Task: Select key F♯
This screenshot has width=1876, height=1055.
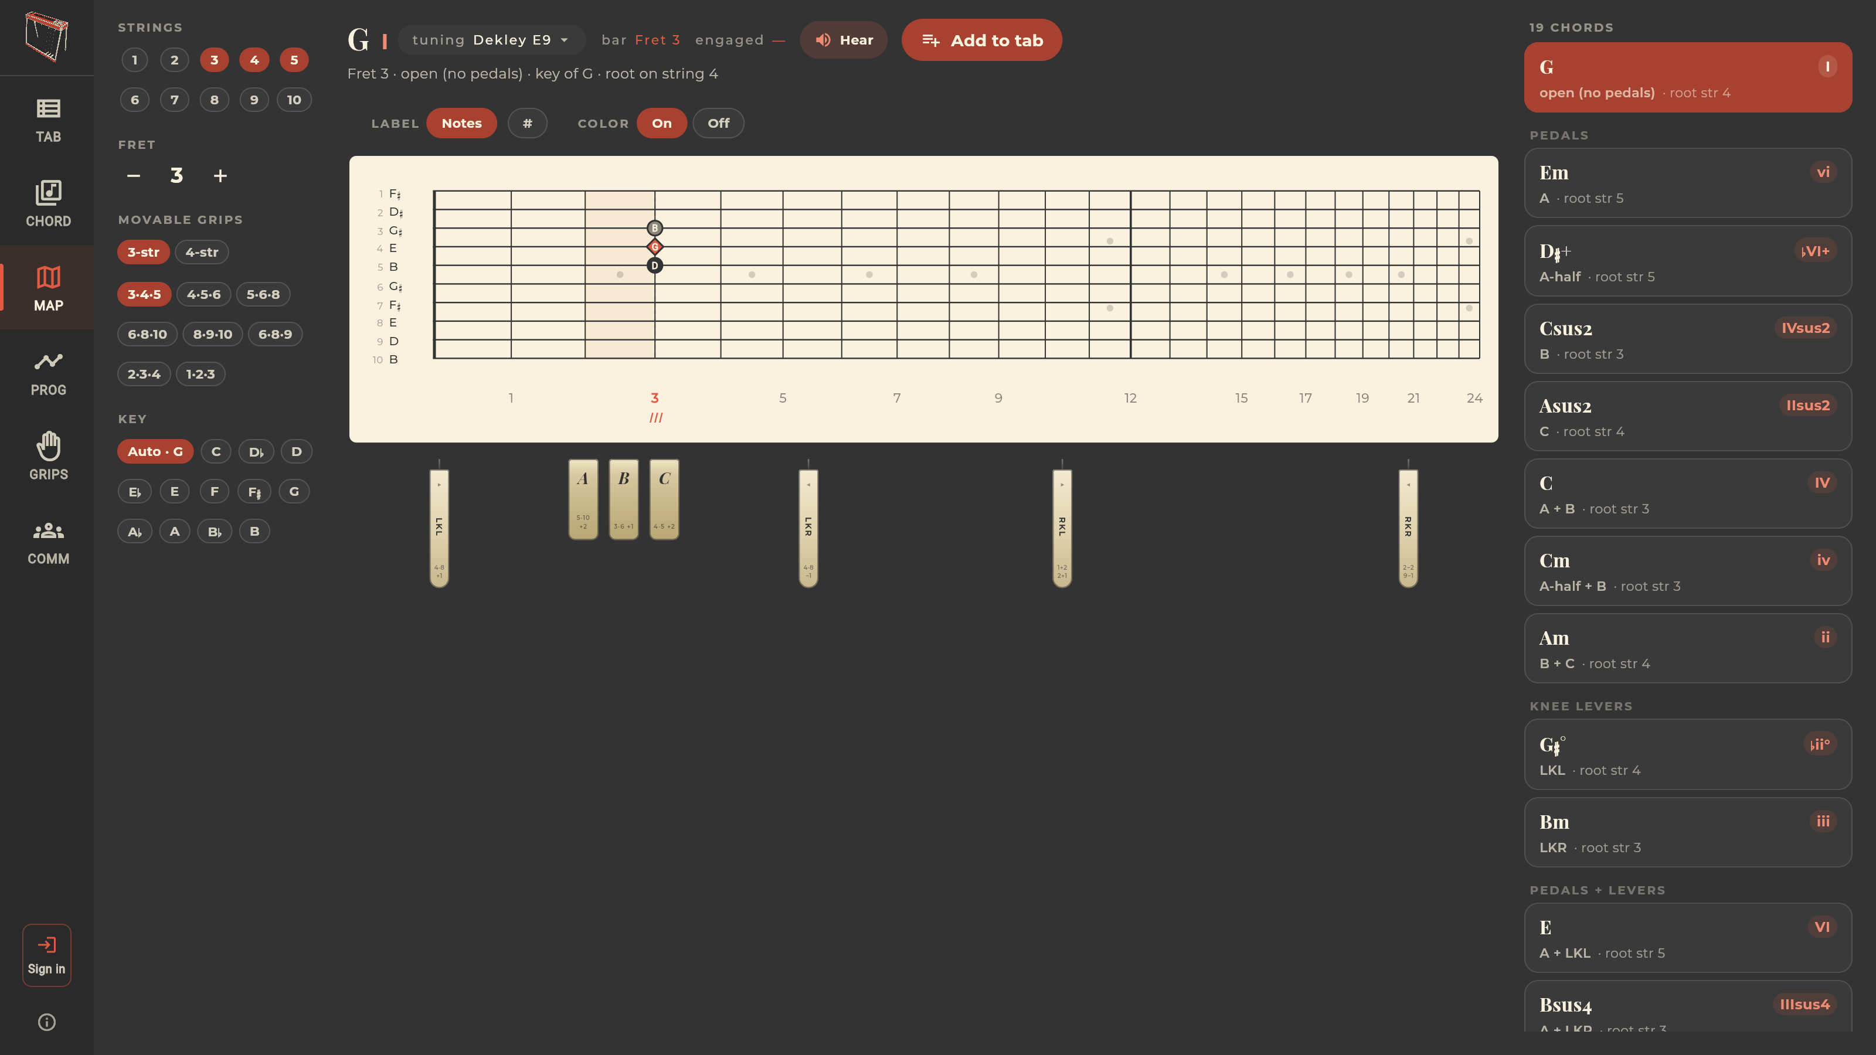Action: tap(254, 492)
